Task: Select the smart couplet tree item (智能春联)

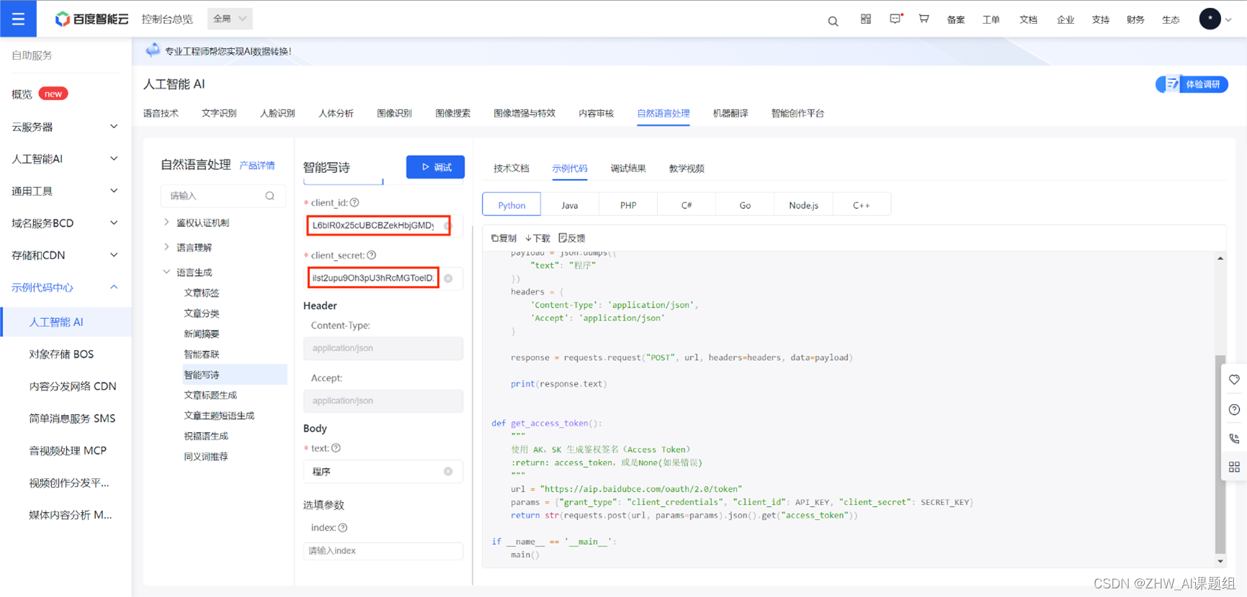Action: 202,354
